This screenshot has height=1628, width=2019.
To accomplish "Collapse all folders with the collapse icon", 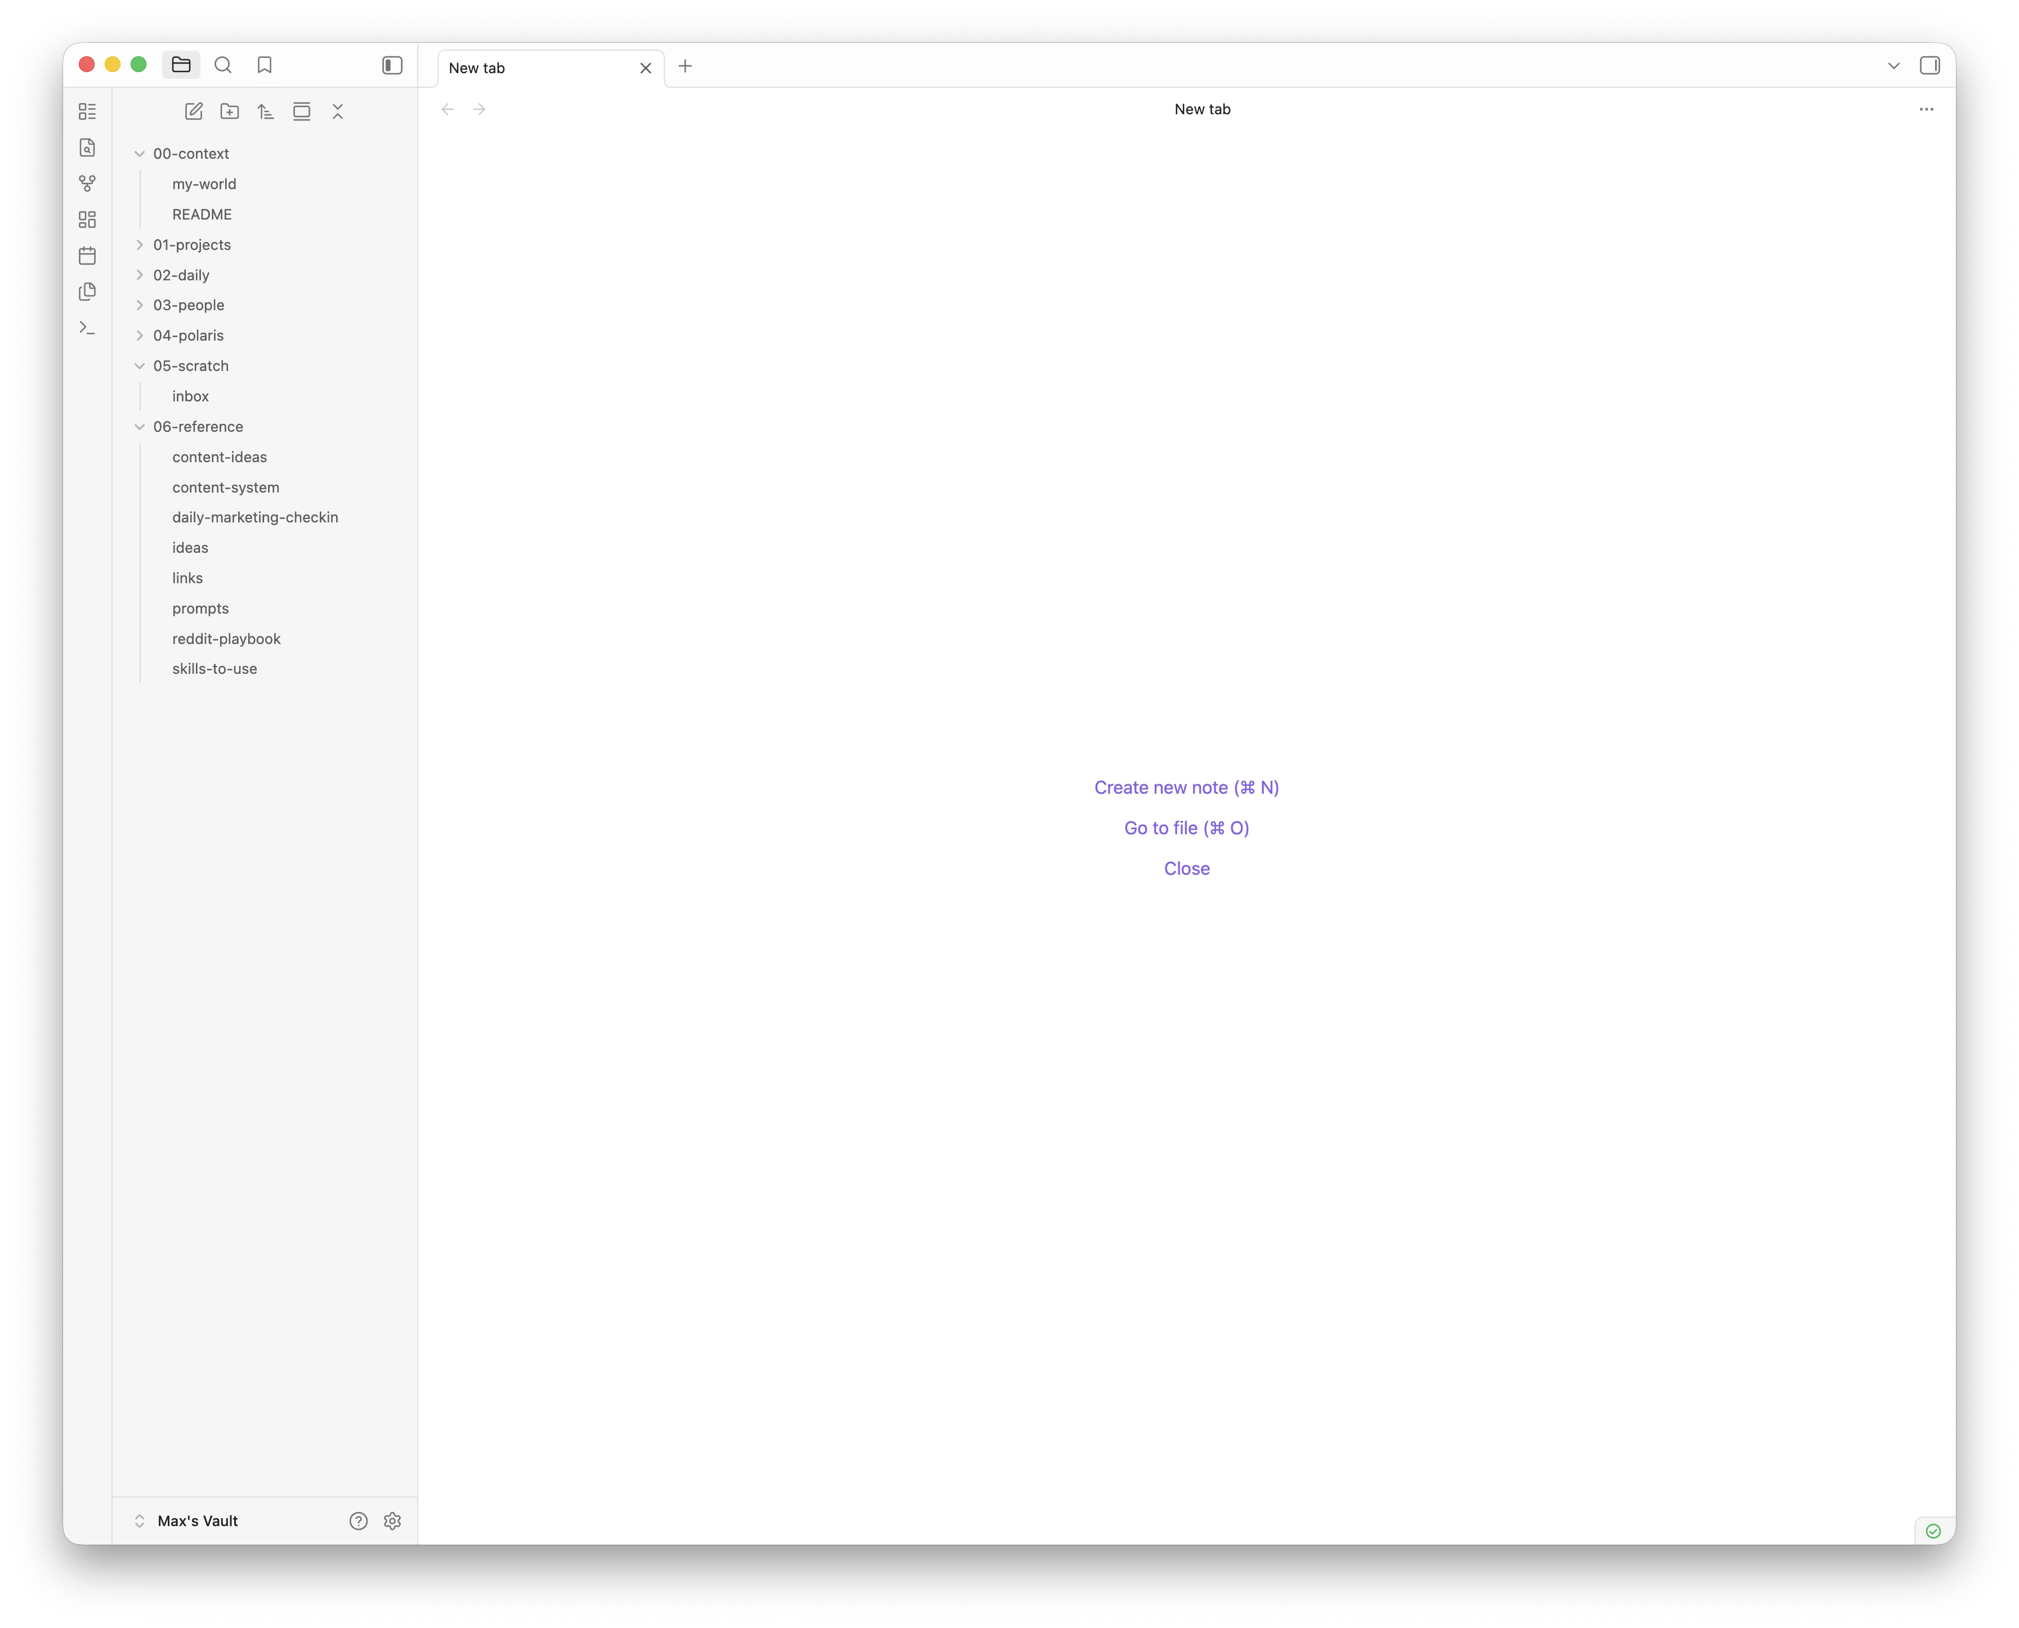I will tap(338, 111).
